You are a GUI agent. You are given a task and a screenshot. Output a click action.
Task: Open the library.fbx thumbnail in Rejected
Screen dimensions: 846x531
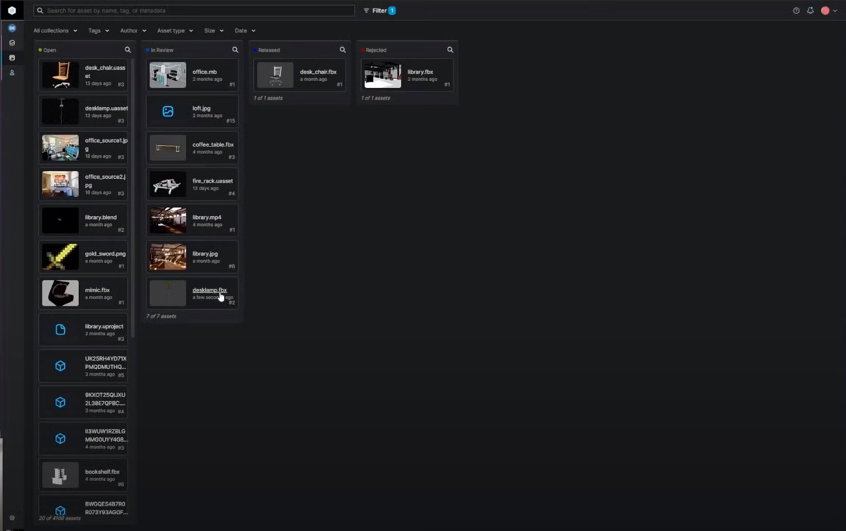(x=383, y=75)
